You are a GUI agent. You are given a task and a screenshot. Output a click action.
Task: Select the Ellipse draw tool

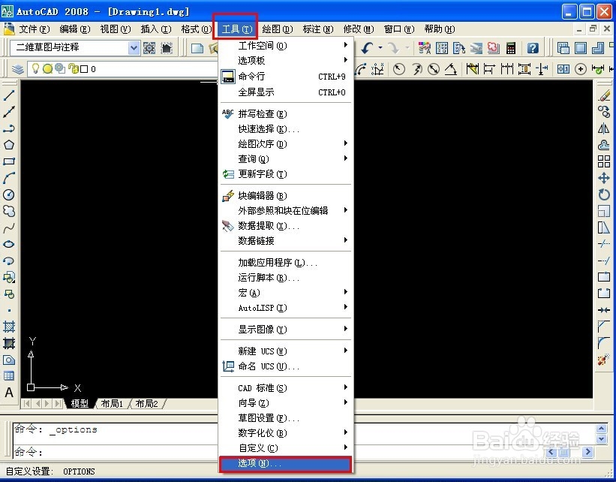tap(9, 244)
